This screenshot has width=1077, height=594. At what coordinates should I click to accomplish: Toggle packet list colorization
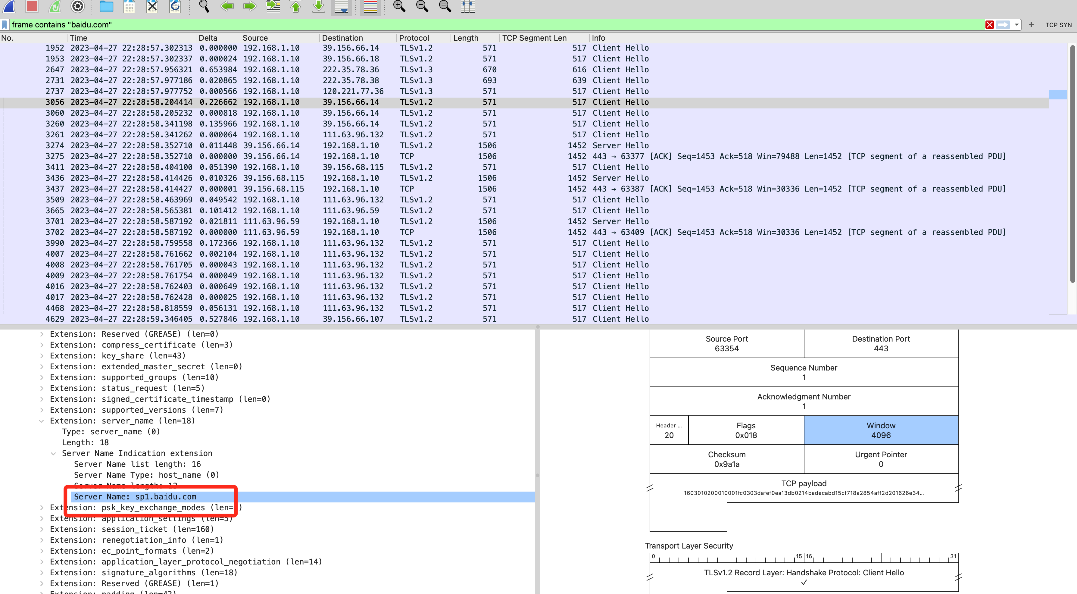click(370, 7)
